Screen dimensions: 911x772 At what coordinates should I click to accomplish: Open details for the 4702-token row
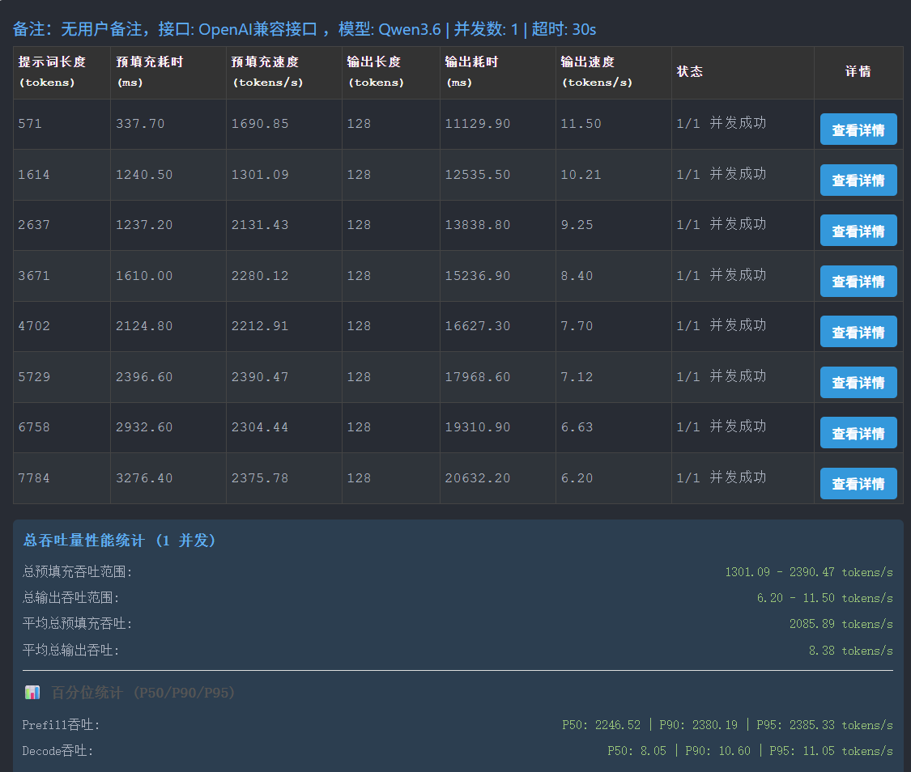click(858, 332)
